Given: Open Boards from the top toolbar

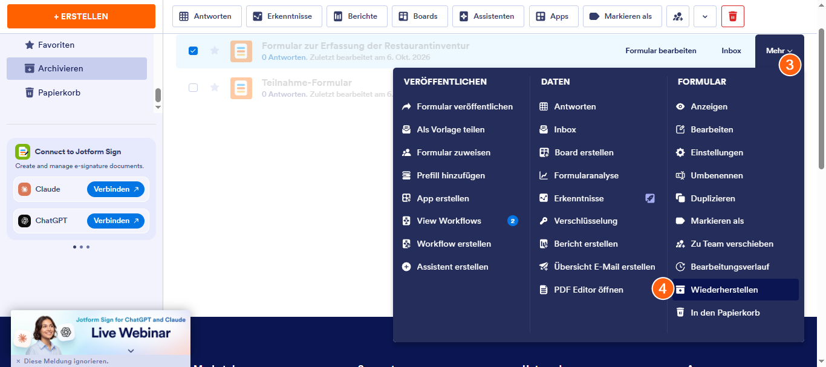Looking at the screenshot, I should tap(419, 16).
